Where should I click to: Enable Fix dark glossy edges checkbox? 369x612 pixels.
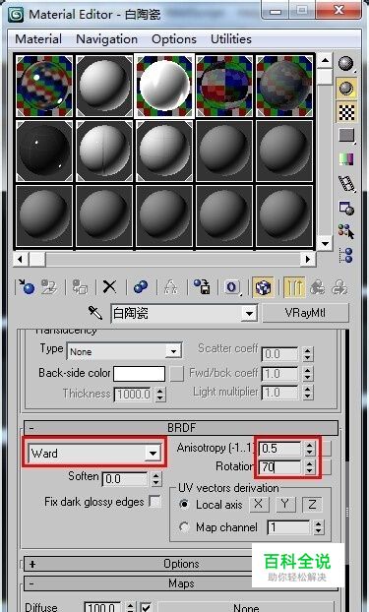155,502
